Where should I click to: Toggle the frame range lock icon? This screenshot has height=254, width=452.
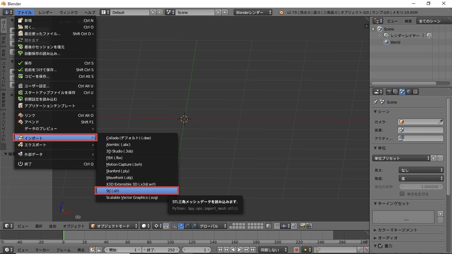click(99, 250)
